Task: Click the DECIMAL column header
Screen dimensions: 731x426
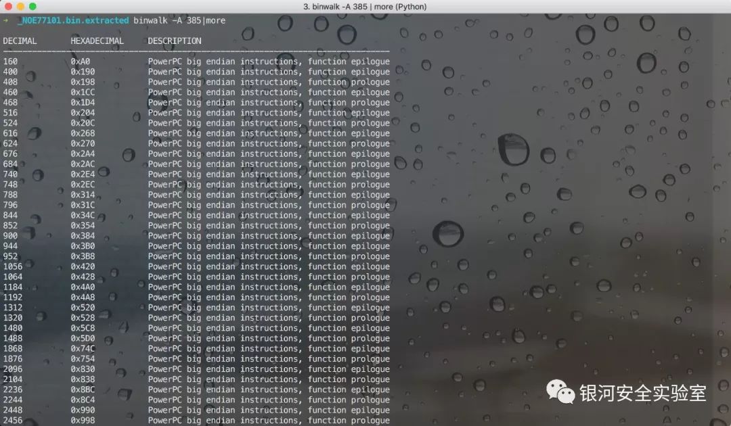Action: click(20, 41)
